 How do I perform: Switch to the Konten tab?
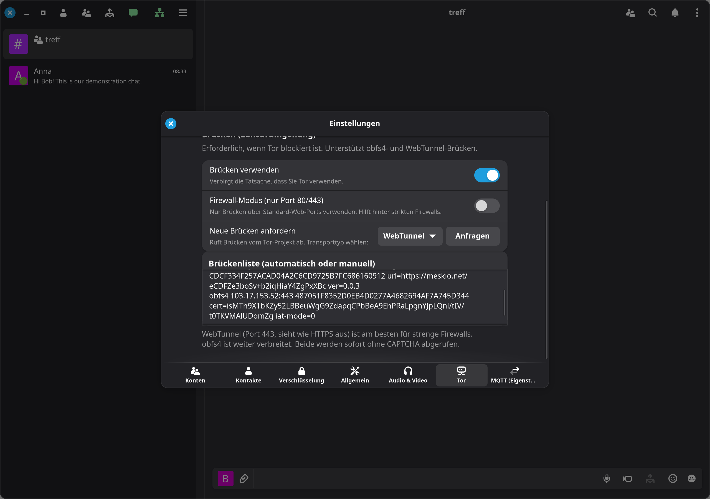(195, 375)
